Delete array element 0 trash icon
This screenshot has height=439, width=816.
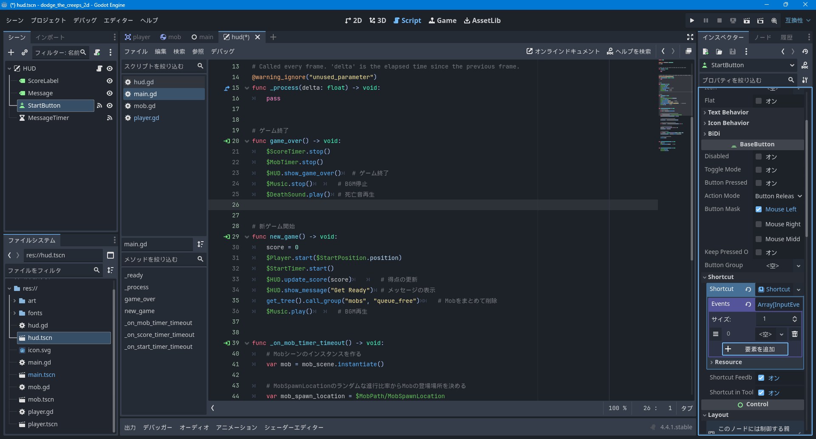click(795, 334)
